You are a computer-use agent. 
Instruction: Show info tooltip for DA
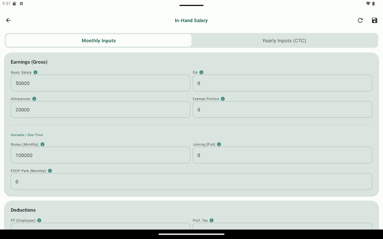tap(201, 72)
